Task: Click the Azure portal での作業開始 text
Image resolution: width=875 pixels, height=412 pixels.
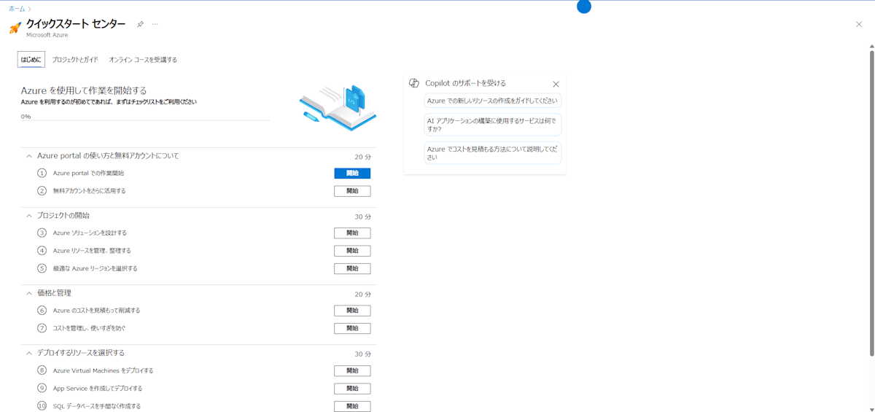Action: tap(88, 174)
